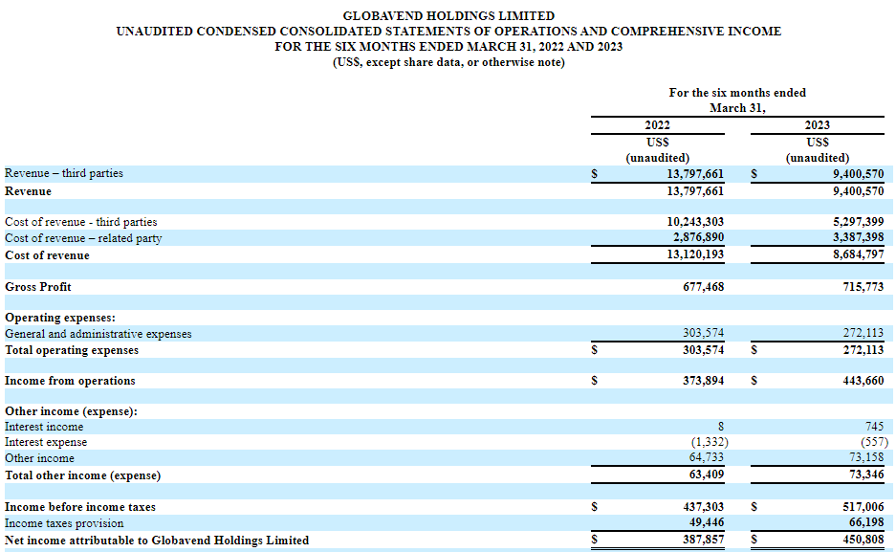
Task: Select 2023 gross profit figure 715,773
Action: click(863, 287)
